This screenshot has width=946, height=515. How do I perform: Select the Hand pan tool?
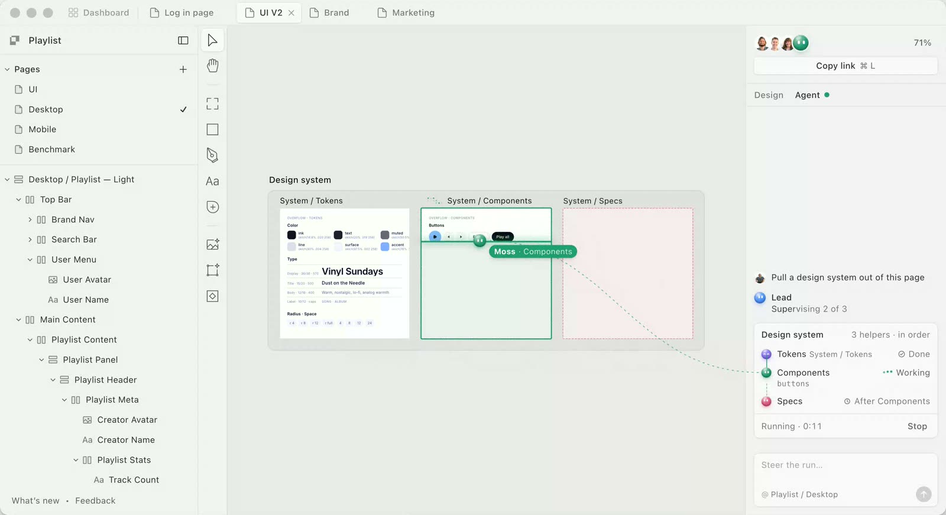pos(212,66)
